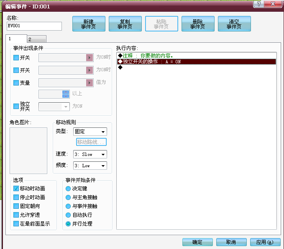Open 变量 selection arrow button
Screen dimensions: 284x249
[89, 83]
